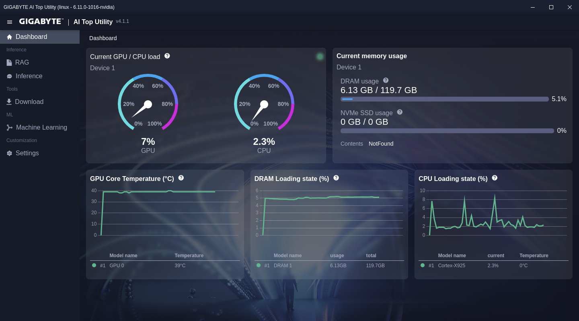Select the Machine Learning branch icon
The height and width of the screenshot is (321, 579).
[x=9, y=127]
